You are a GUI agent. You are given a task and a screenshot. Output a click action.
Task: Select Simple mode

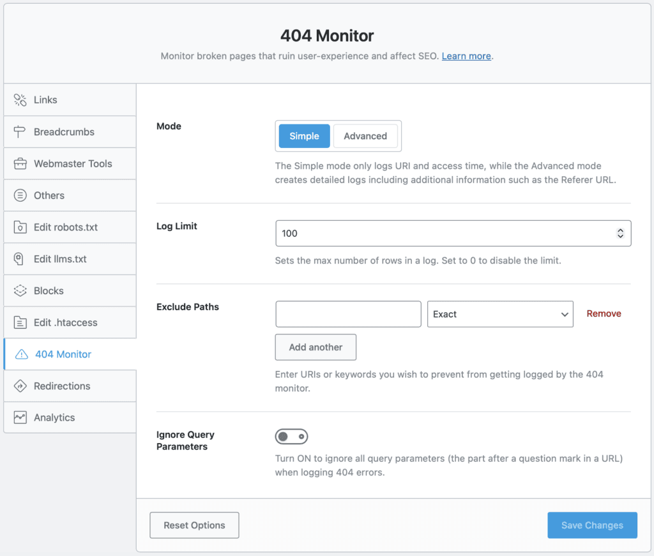[304, 136]
